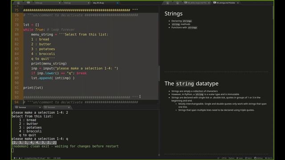Click '4 : broccoli' in the code editor
The width and height of the screenshot is (285, 160).
coord(43,54)
